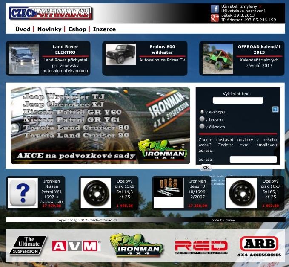This screenshot has height=267, width=289.
Task: Click the 'Land Rover přichystal' description text
Action: [65, 65]
